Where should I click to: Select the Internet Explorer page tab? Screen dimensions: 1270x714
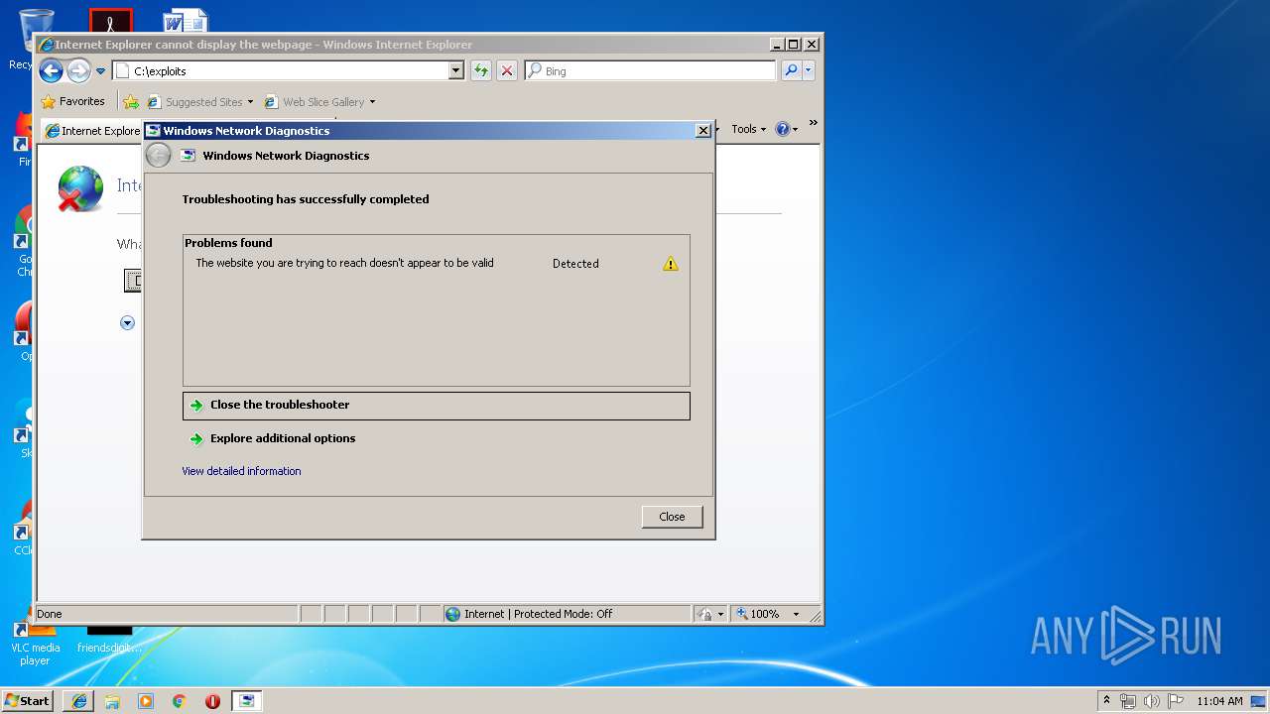[92, 131]
